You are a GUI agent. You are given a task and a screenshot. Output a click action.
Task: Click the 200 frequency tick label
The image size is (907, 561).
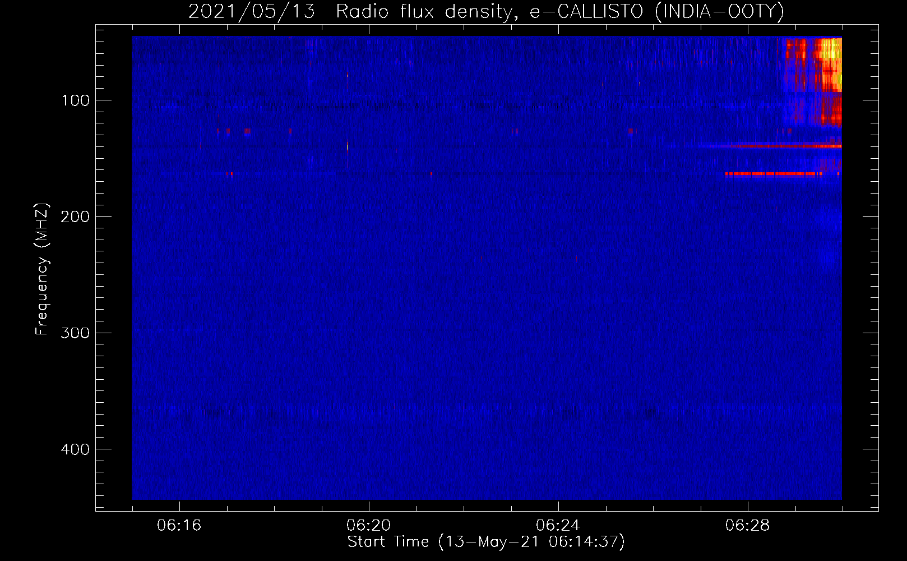tap(75, 217)
